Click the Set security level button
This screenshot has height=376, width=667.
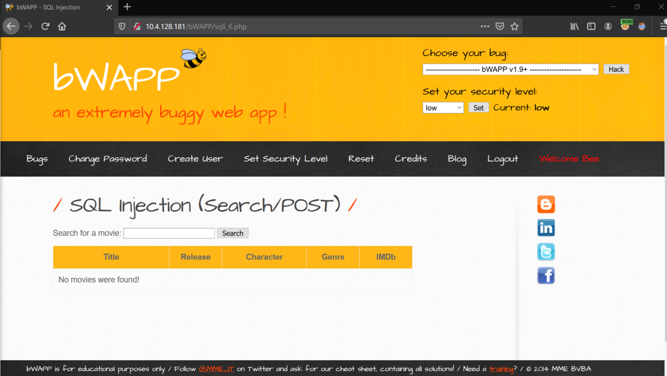click(x=479, y=108)
